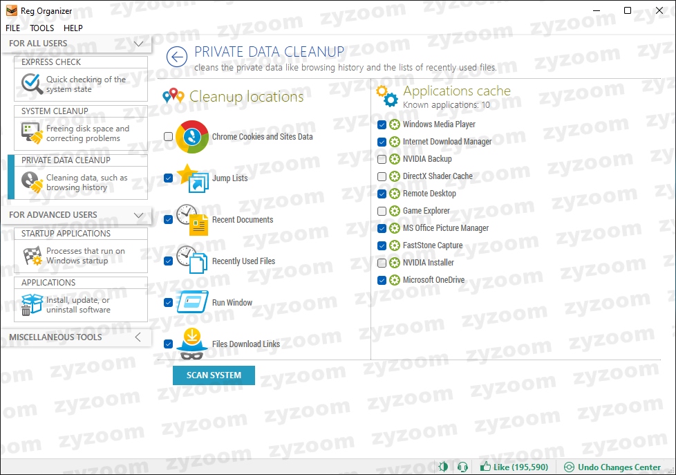The width and height of the screenshot is (676, 475).
Task: Click the Applications box and trash icon
Action: coord(32,305)
